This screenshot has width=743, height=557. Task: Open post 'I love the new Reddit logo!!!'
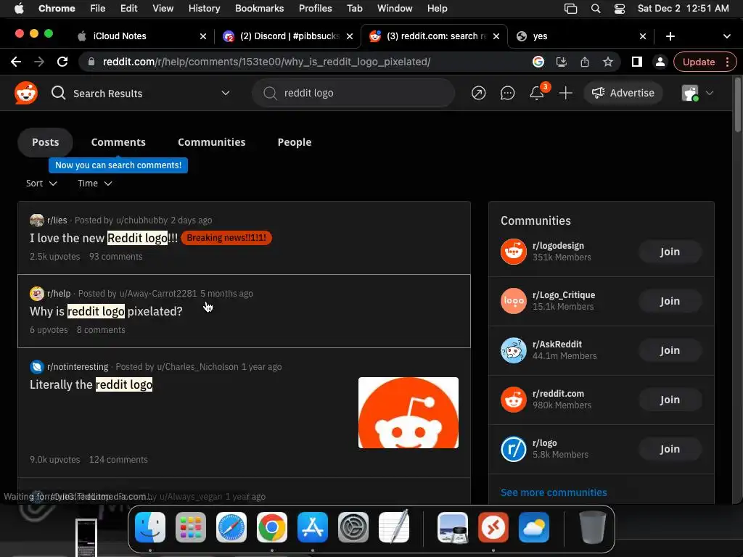point(104,238)
